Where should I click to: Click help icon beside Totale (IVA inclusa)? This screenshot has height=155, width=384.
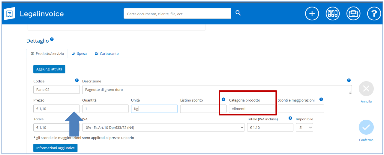[x=290, y=118]
